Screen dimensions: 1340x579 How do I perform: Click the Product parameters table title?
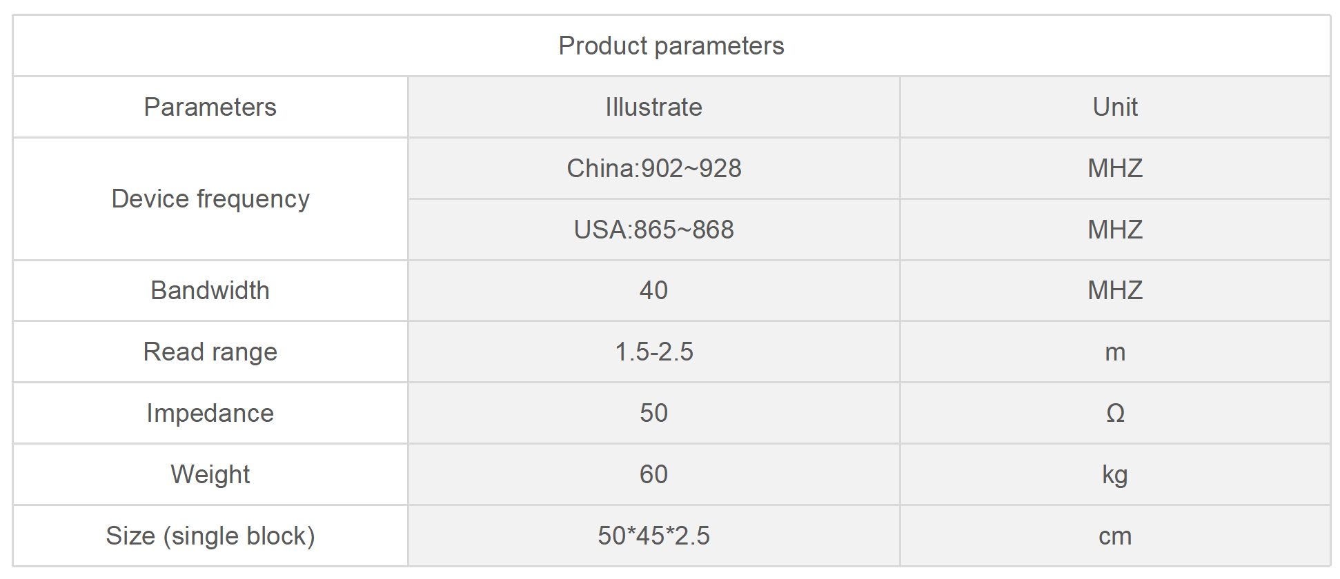pos(671,45)
